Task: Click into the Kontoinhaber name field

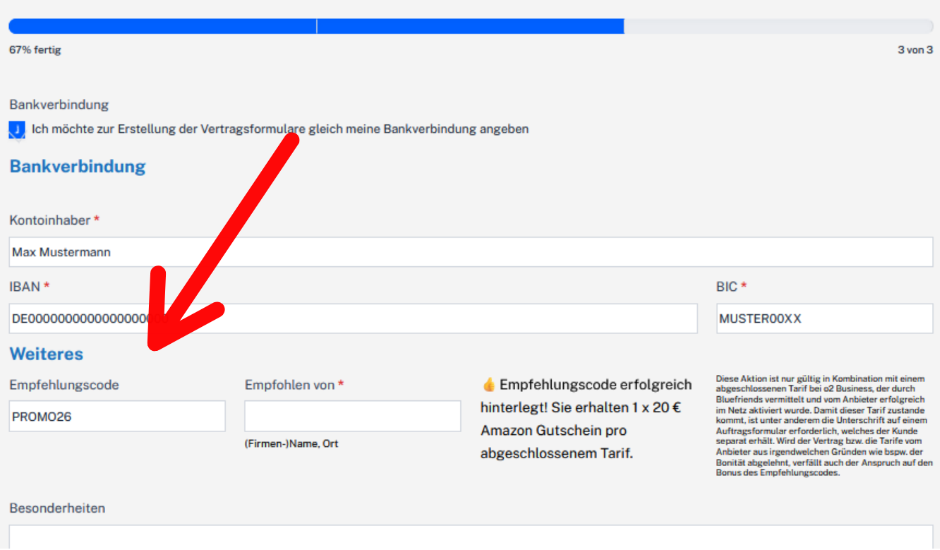Action: pyautogui.click(x=471, y=252)
